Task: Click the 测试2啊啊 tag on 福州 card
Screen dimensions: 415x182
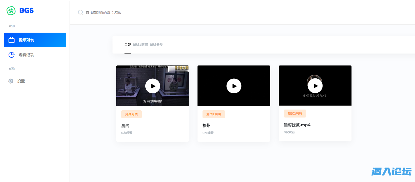Action: pyautogui.click(x=213, y=114)
